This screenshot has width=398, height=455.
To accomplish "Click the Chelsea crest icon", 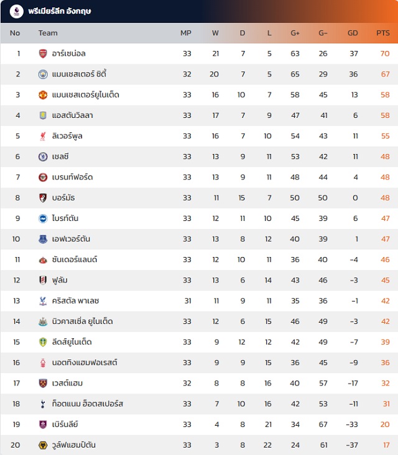I will pos(42,156).
